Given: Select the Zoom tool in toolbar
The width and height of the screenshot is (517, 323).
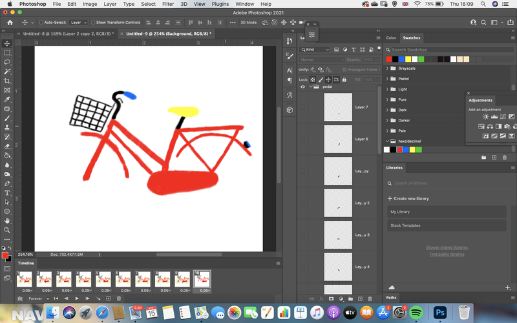Looking at the screenshot, I should coord(7,230).
